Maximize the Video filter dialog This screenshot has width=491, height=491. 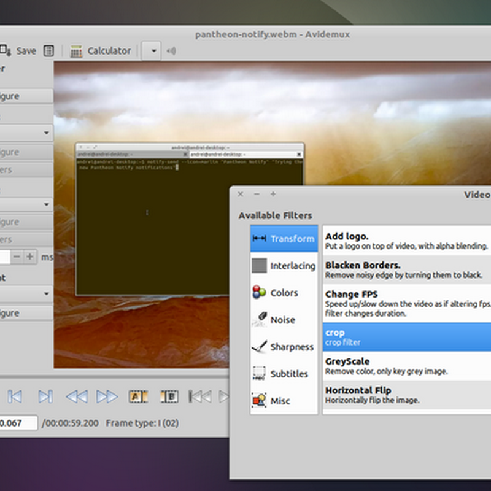tap(273, 194)
